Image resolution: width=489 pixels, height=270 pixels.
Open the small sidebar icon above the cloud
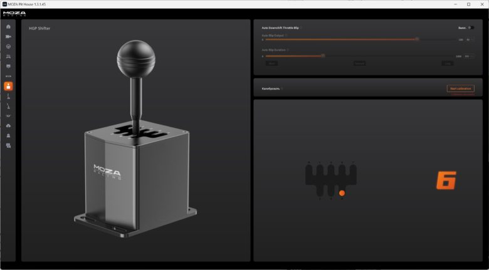coord(8,116)
